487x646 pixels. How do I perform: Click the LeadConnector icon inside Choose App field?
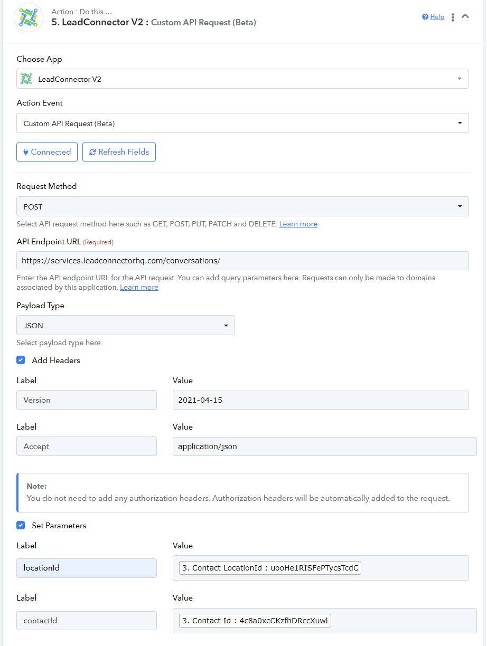[26, 79]
